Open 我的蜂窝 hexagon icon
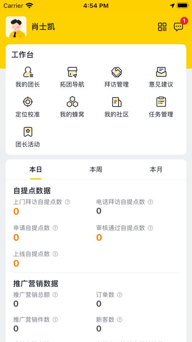192x342 pixels. pos(72,107)
